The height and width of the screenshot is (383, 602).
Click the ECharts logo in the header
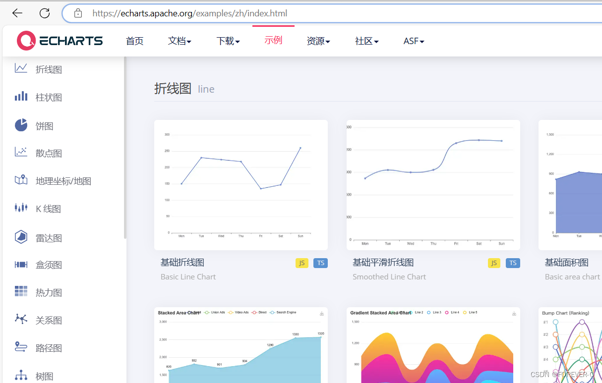[60, 41]
